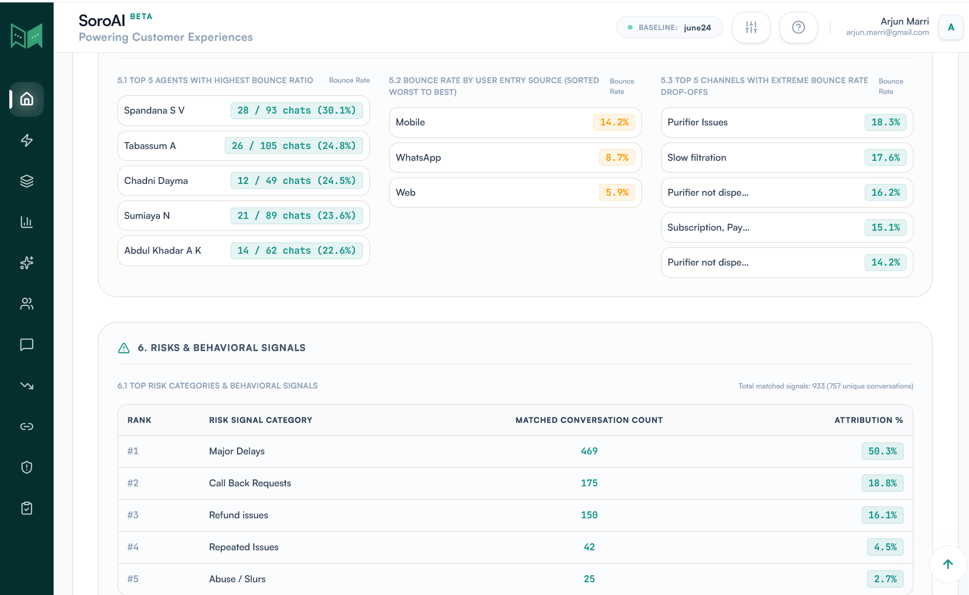The width and height of the screenshot is (969, 595).
Task: Select the Sumiaya N agent row
Action: click(x=243, y=215)
